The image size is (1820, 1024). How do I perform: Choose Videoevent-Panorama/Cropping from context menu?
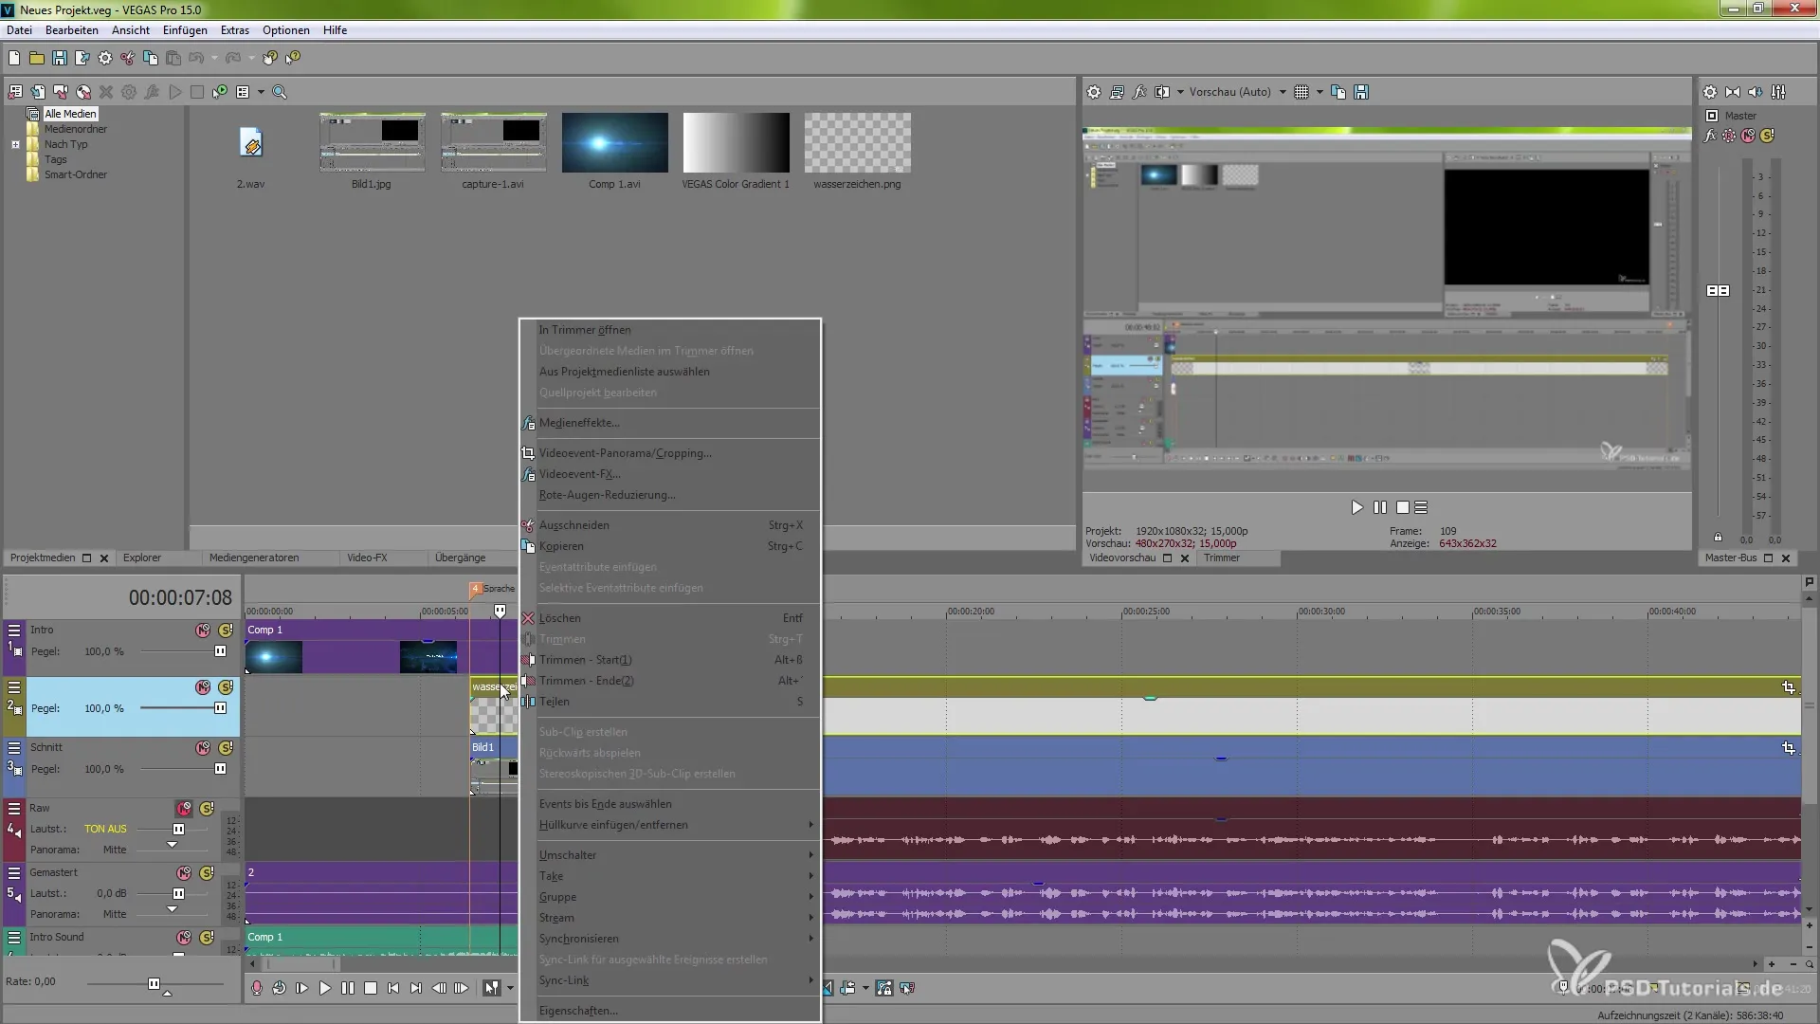[x=670, y=453]
